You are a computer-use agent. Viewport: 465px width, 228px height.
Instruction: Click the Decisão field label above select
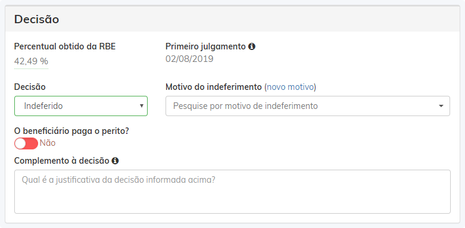tap(30, 87)
